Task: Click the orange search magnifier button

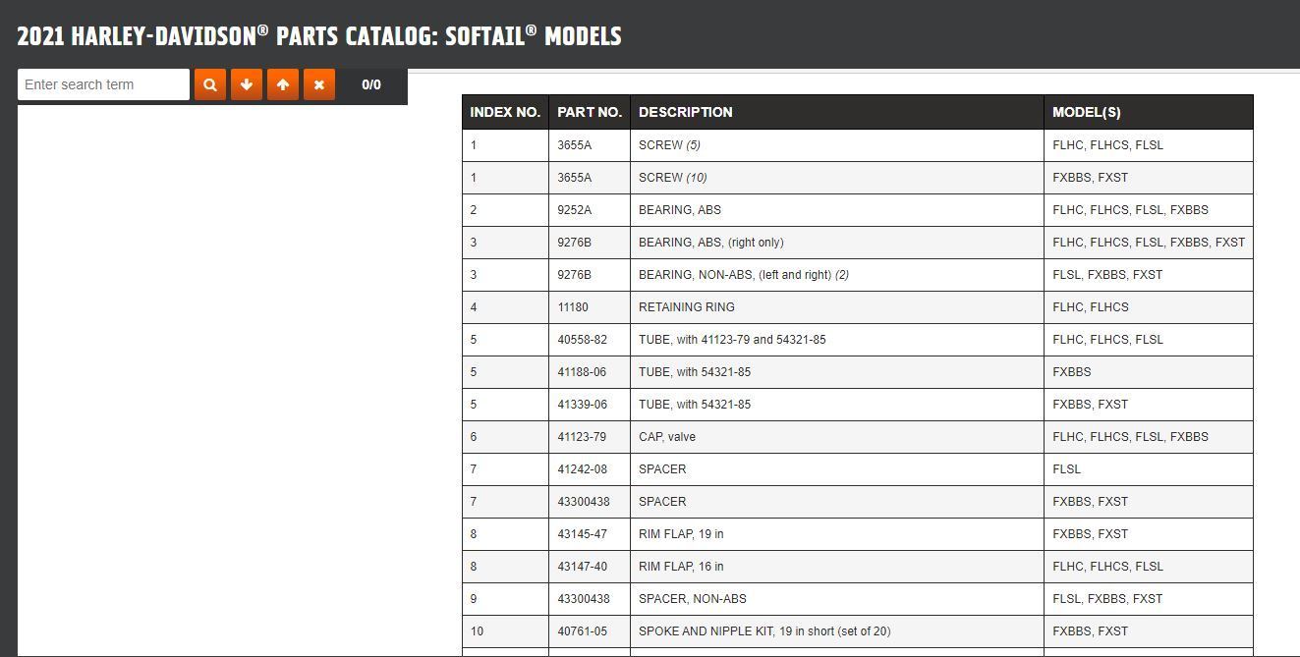Action: tap(209, 84)
